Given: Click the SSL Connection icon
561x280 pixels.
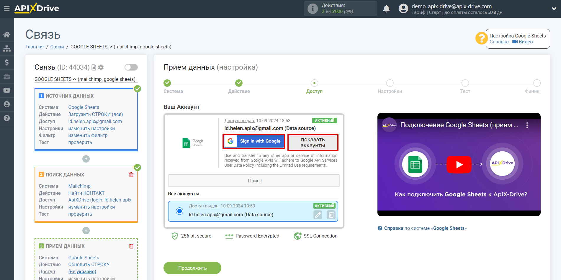Looking at the screenshot, I should click(x=297, y=236).
